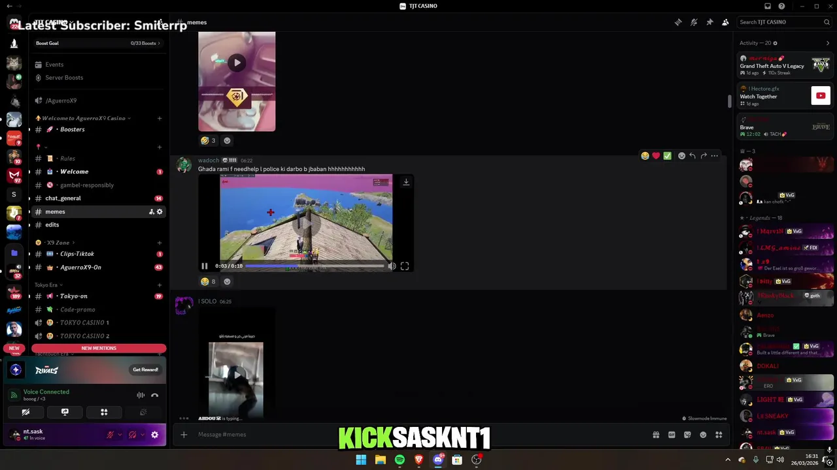Screen dimensions: 837x470
Task: Play the top video thumbnail
Action: [237, 63]
